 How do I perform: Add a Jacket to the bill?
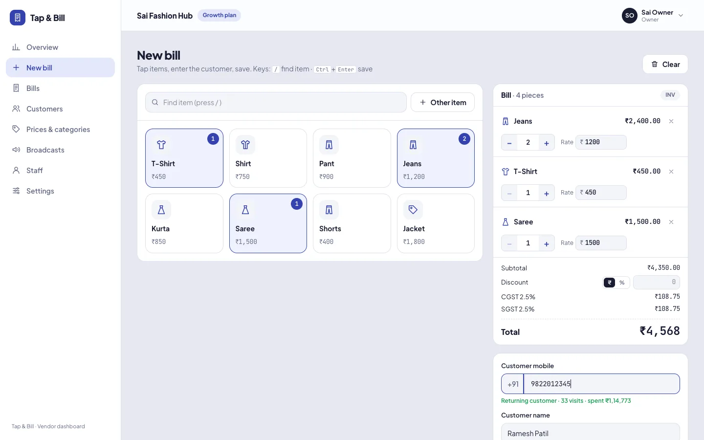coord(436,223)
